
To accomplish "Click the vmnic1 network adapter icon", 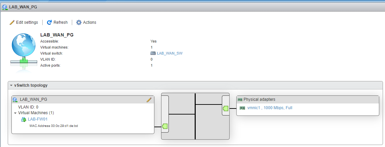I will 242,108.
